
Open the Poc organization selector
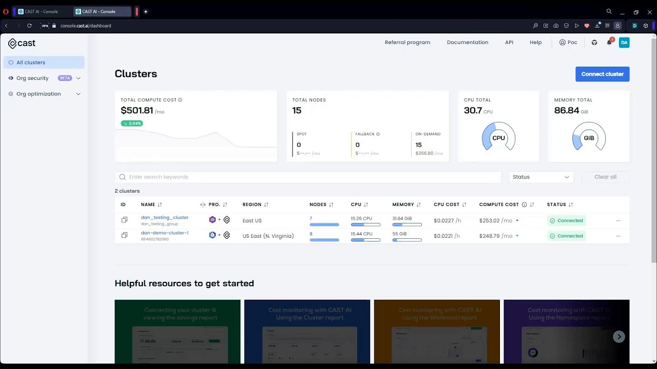click(x=568, y=43)
